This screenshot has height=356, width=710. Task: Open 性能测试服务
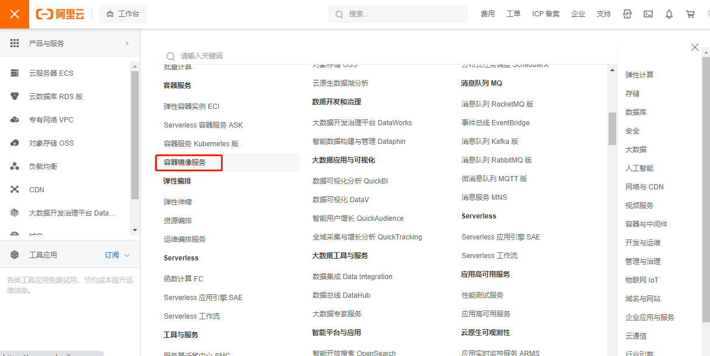[483, 295]
